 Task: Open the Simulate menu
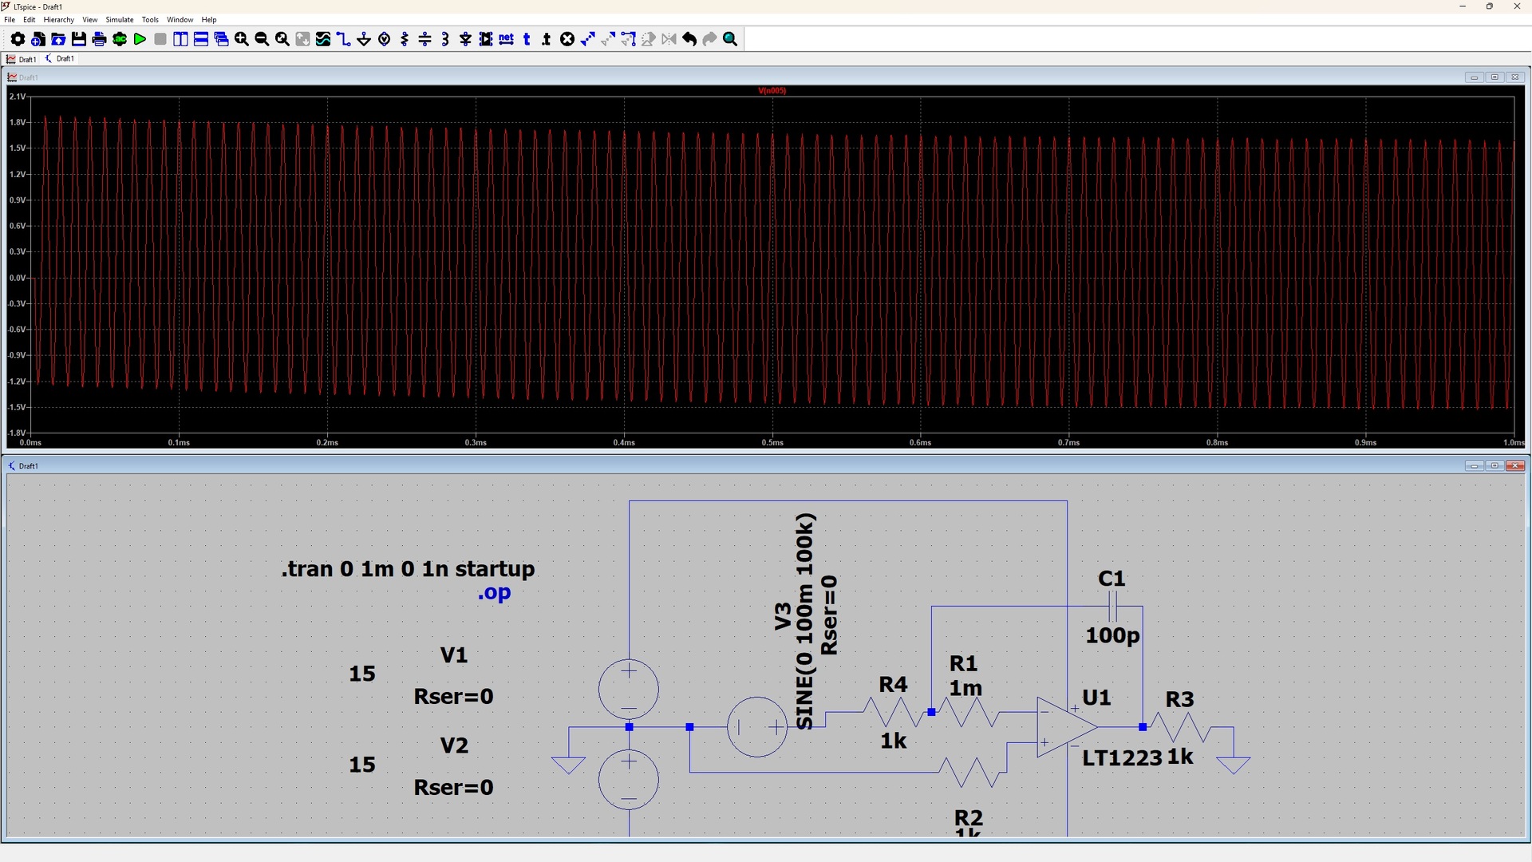119,19
